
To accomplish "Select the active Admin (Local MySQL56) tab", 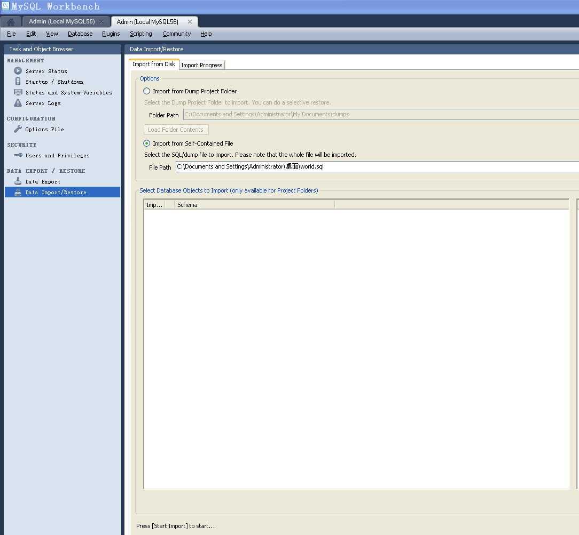I will click(x=147, y=22).
